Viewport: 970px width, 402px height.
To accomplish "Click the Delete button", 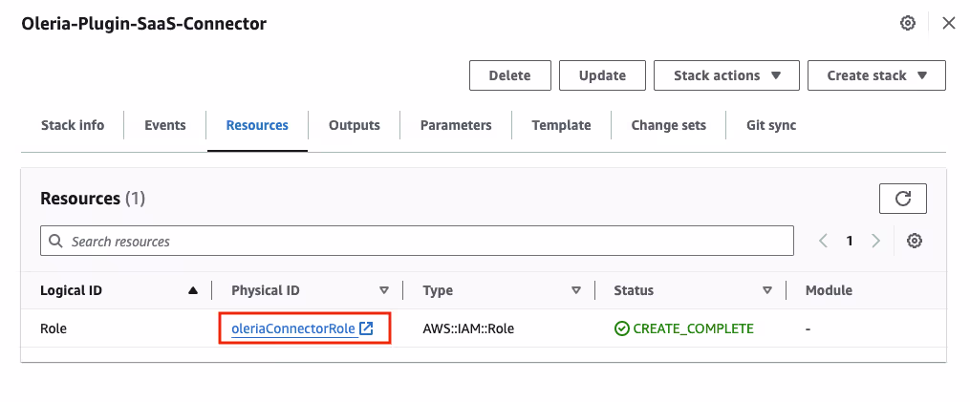I will pos(509,75).
